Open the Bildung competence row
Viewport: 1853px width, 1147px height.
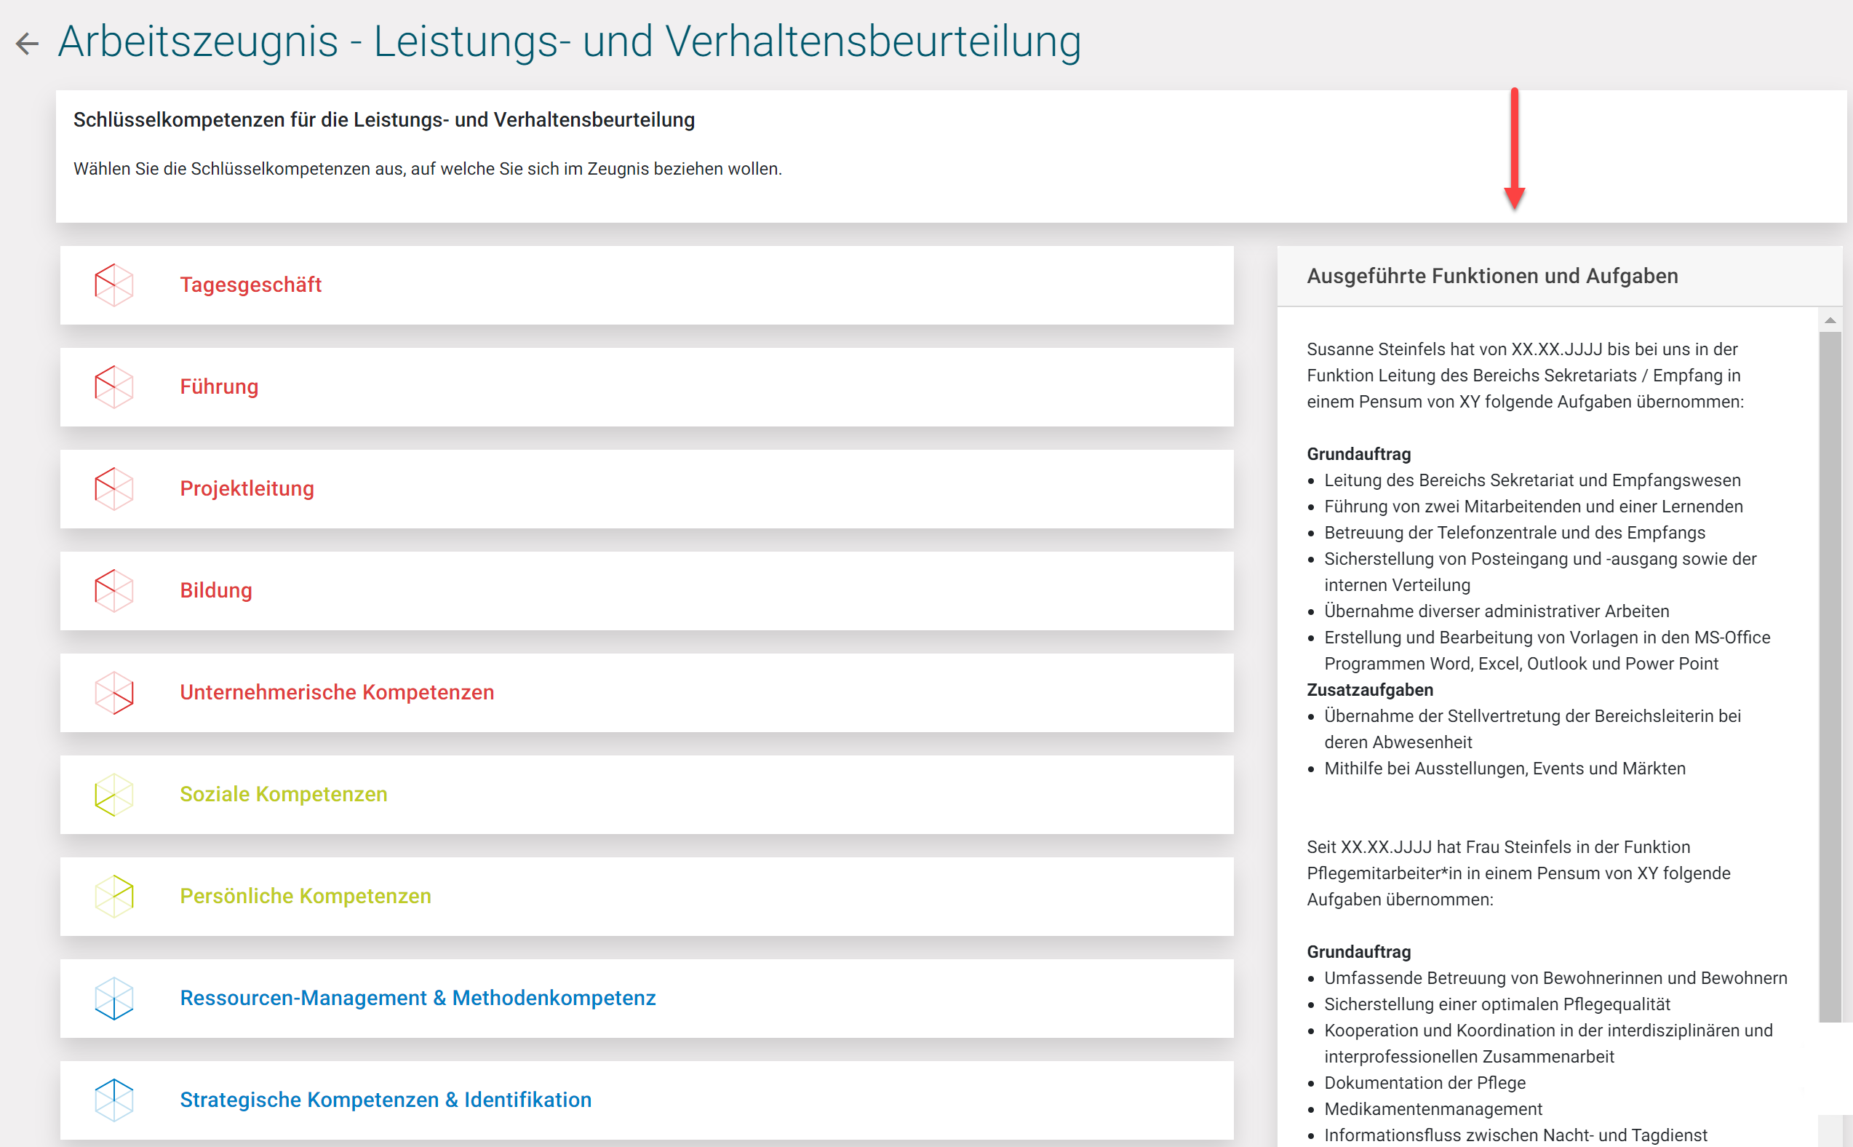pyautogui.click(x=216, y=590)
